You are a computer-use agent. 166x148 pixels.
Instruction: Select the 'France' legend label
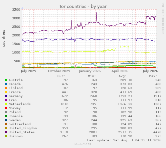15,92
